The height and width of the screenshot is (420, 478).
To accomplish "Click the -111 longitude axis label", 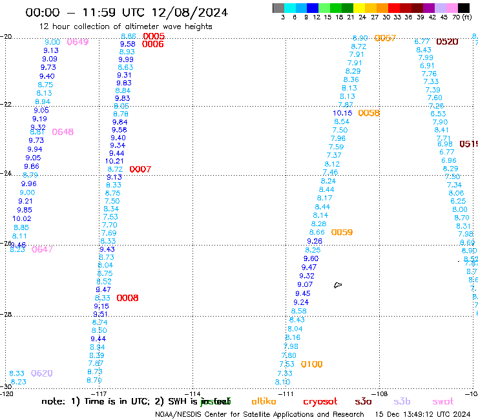I will 286,394.
